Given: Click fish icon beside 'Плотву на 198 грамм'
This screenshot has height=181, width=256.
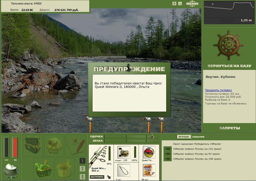Looking at the screenshot, I should pos(167,159).
